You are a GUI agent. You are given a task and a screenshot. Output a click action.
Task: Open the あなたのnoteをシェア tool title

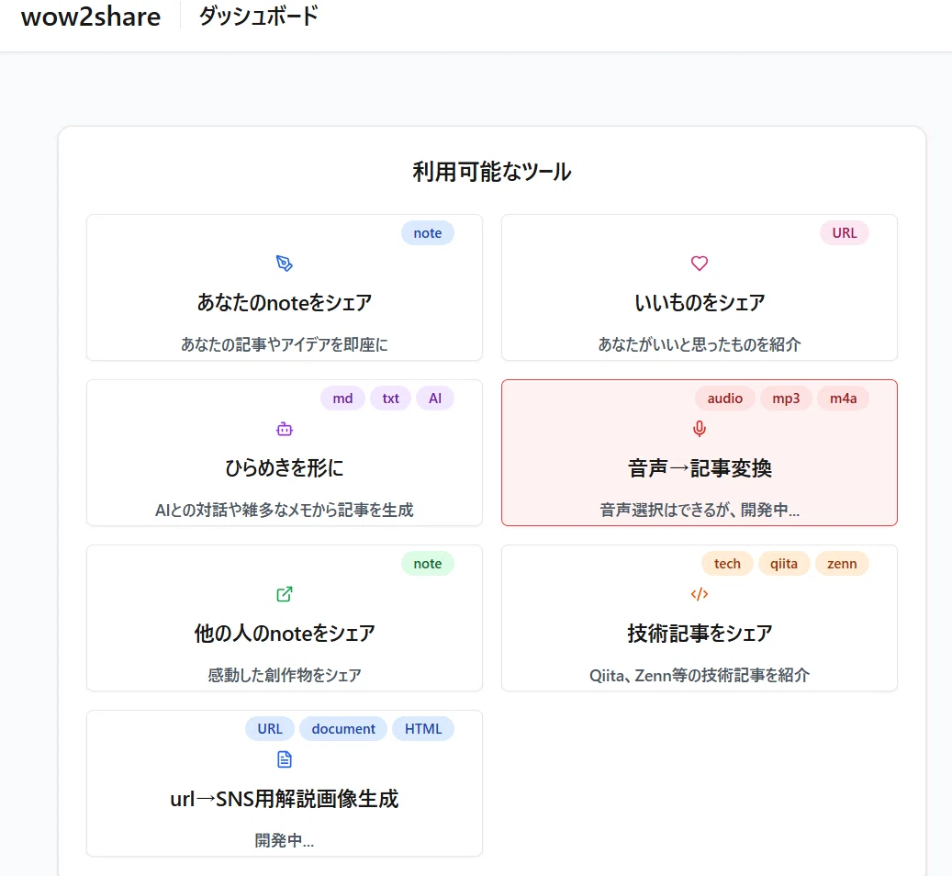click(285, 302)
